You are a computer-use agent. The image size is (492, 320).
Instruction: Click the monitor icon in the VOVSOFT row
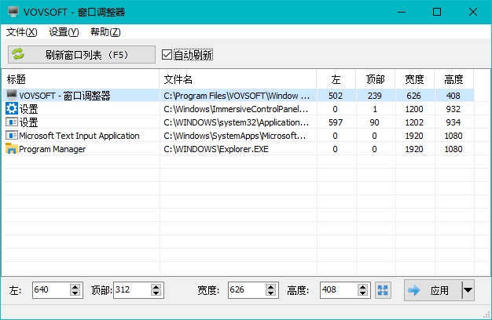(12, 95)
